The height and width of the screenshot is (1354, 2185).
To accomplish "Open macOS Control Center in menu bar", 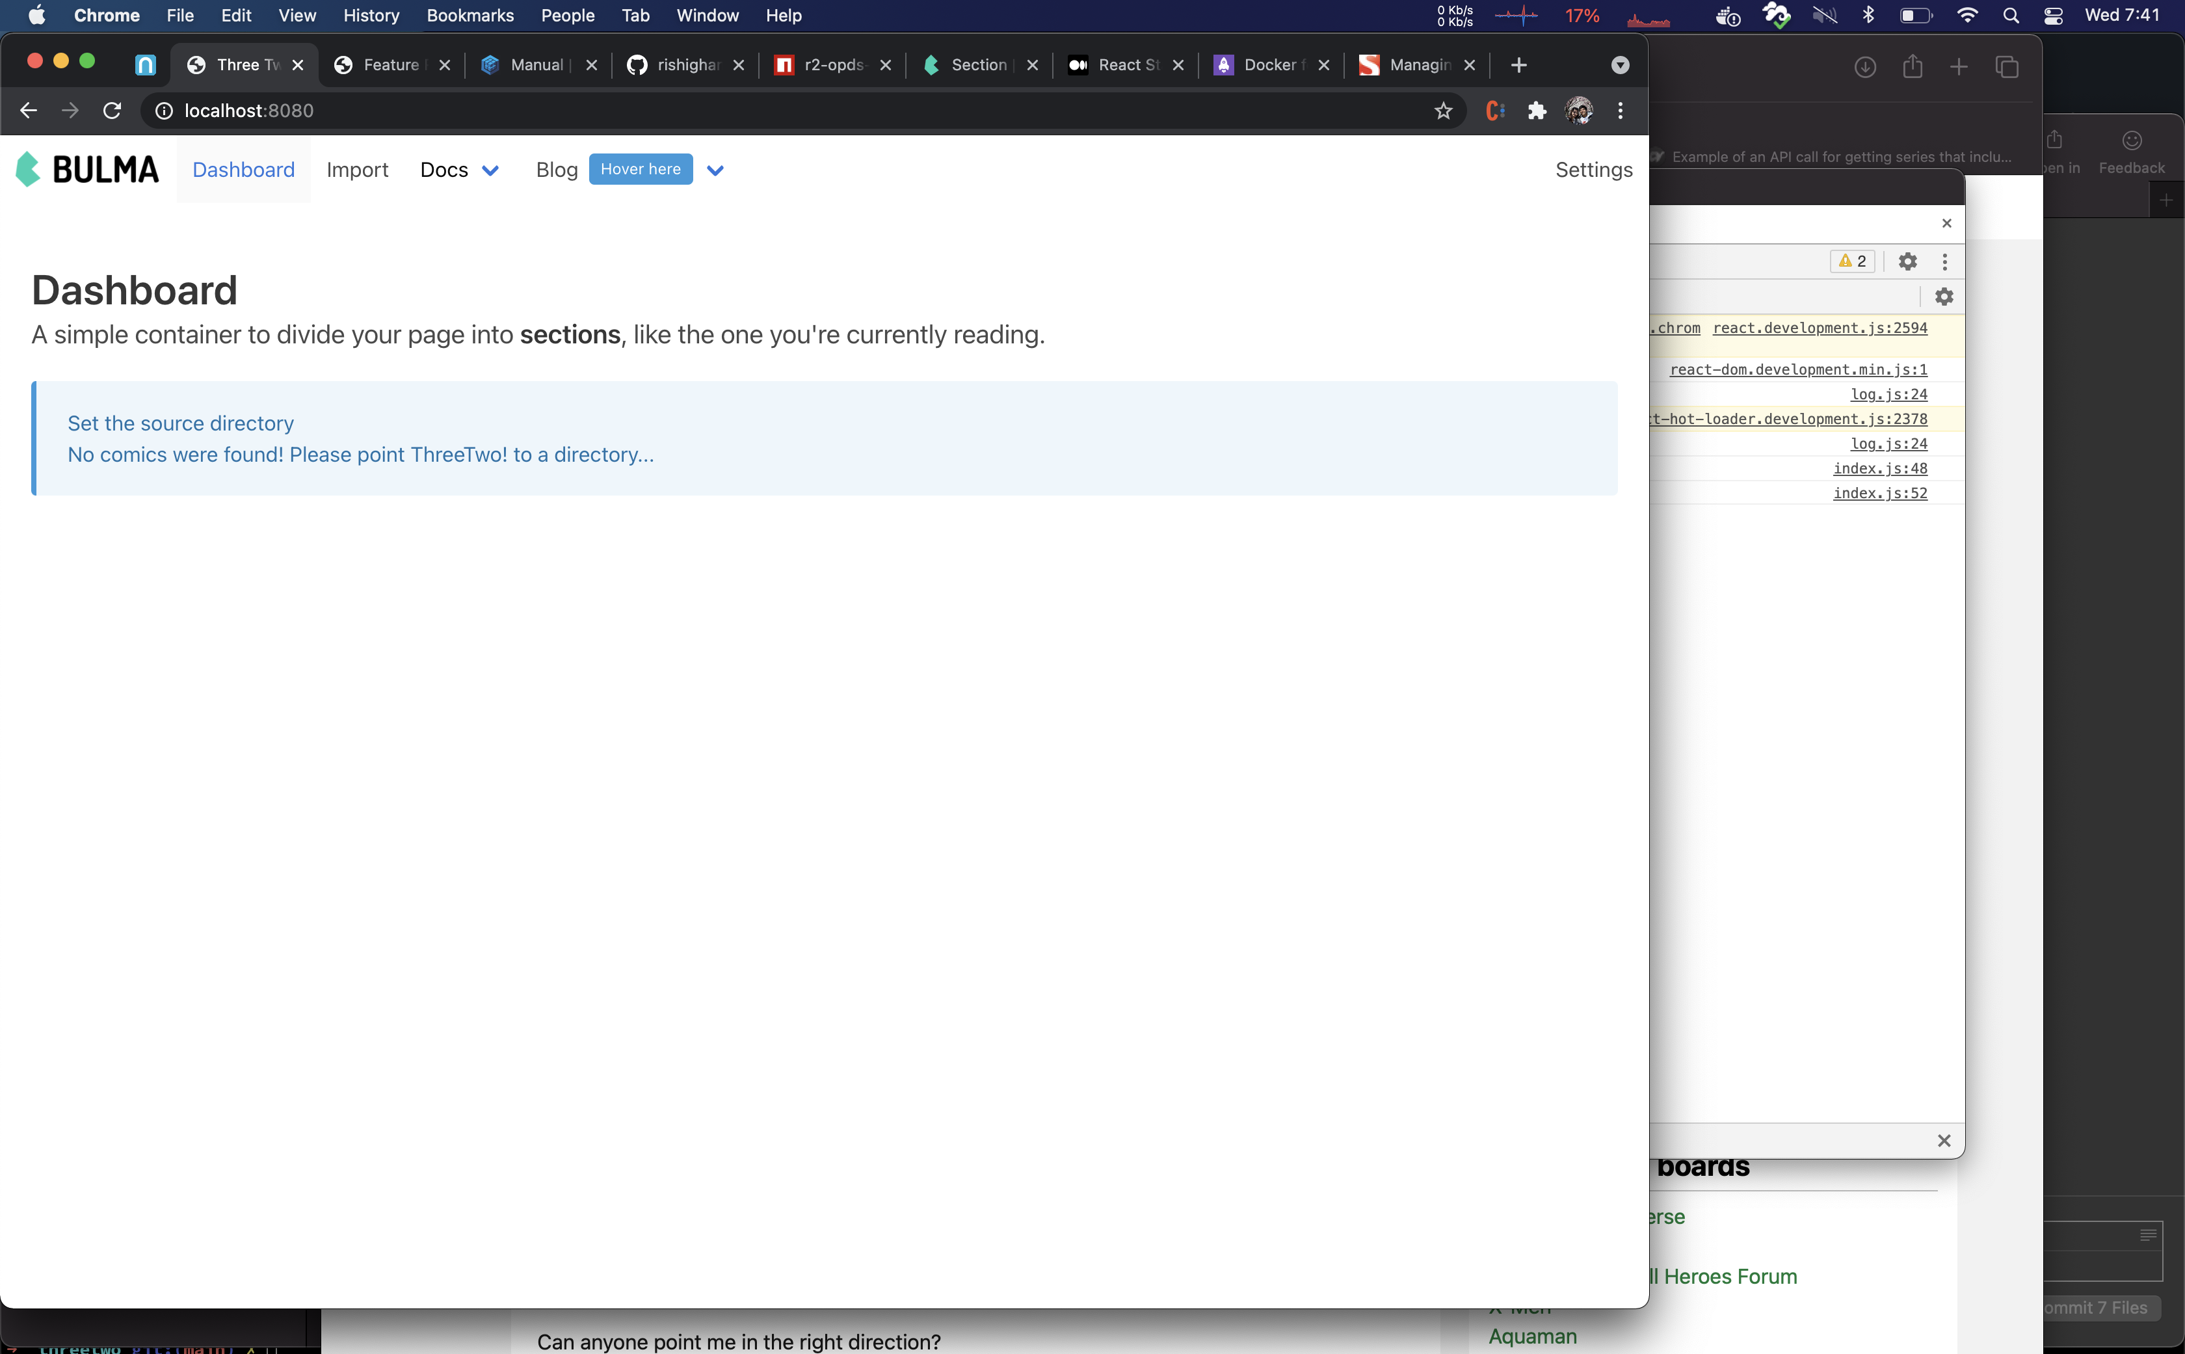I will (2054, 15).
